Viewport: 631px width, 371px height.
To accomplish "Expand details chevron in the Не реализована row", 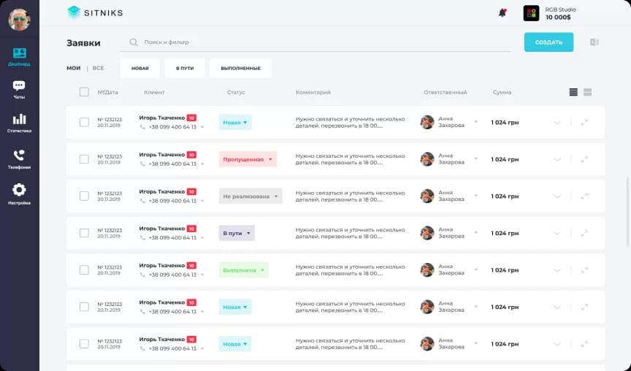I will pyautogui.click(x=557, y=196).
